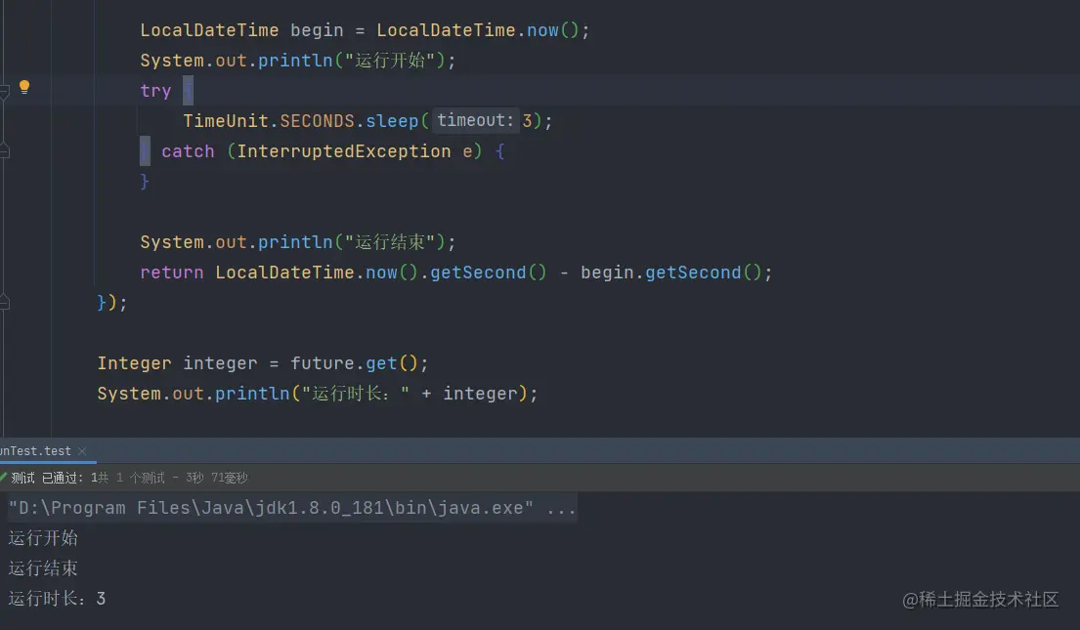Click 'Integer integer' variable declaration
Screen dimensions: 1080x630
tap(177, 363)
